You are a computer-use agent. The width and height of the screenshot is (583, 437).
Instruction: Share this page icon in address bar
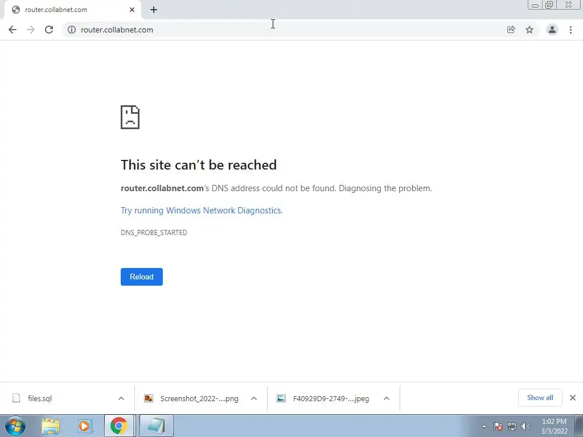tap(511, 30)
